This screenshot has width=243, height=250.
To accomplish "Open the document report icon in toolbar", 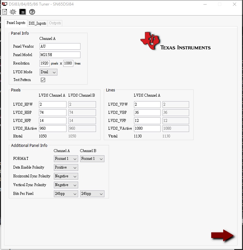I will point(5,12).
